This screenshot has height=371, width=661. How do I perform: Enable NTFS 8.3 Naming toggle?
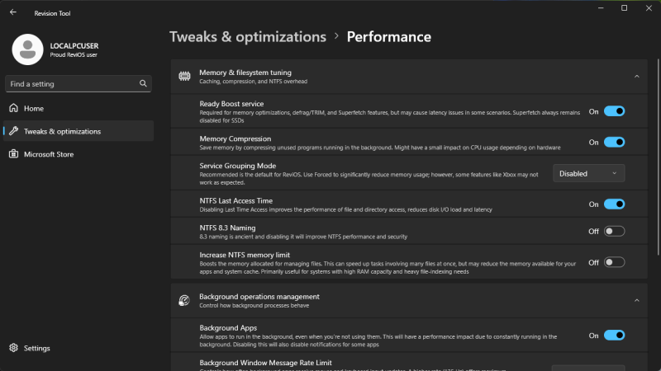click(x=614, y=232)
